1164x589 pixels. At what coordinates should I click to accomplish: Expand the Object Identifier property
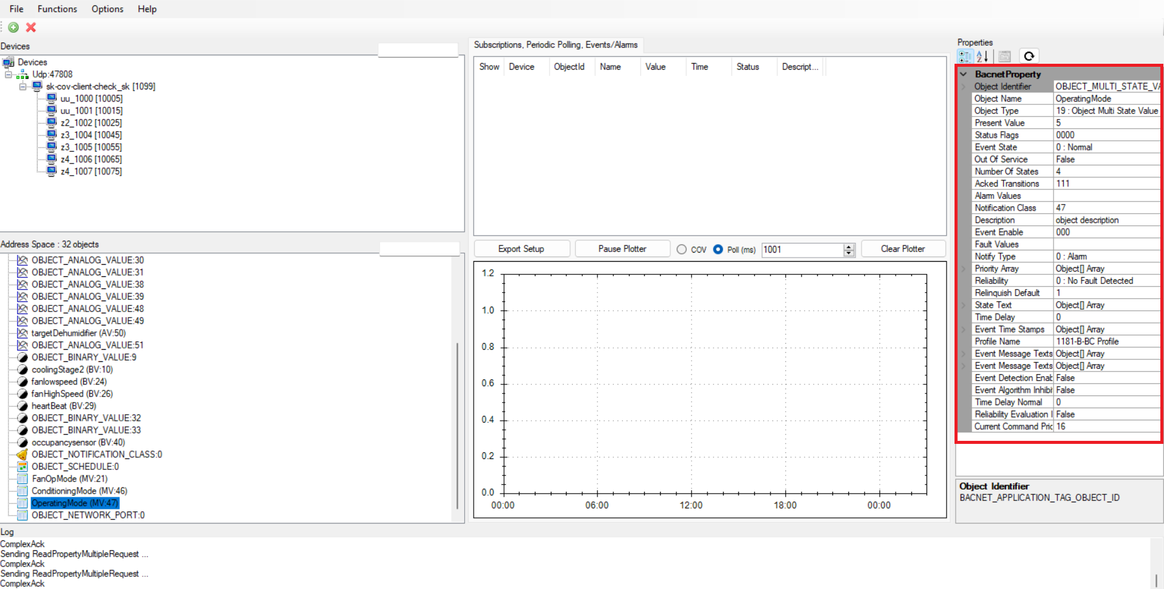click(964, 86)
